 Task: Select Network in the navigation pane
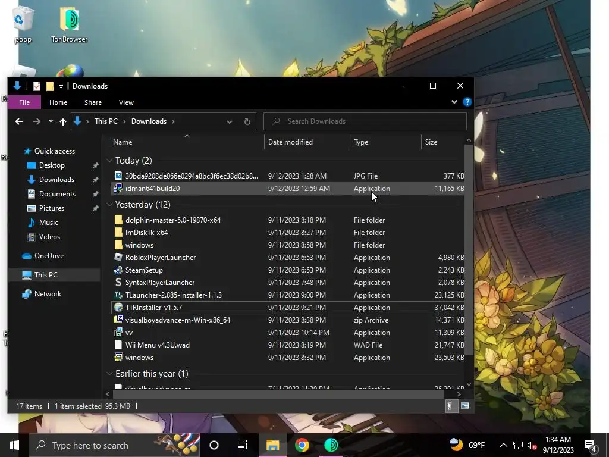click(48, 294)
